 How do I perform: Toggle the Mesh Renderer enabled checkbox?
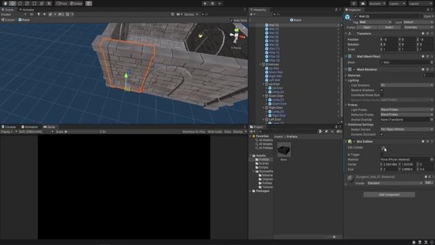tap(354, 69)
